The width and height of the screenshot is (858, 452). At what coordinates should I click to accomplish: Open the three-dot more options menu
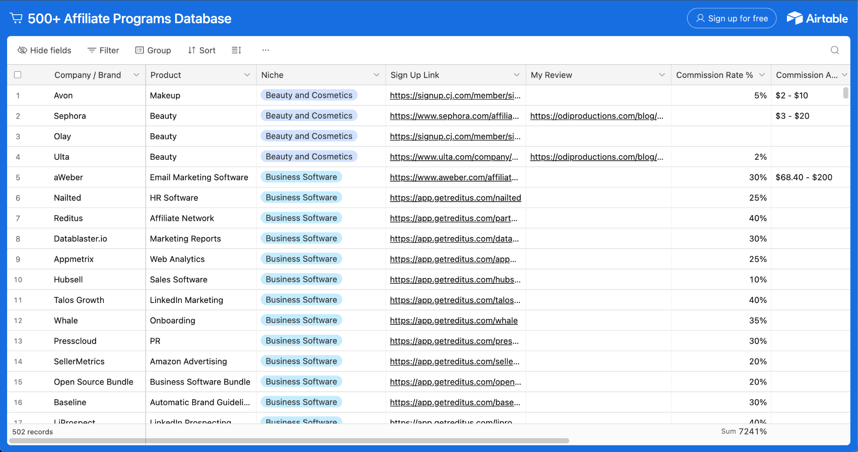pos(265,50)
